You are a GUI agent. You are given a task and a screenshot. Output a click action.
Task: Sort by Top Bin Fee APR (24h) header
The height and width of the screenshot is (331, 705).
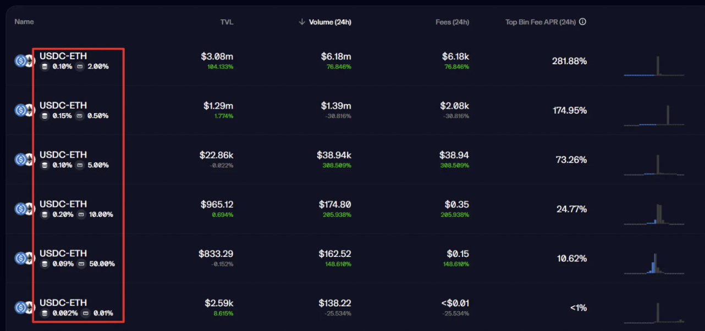point(541,22)
